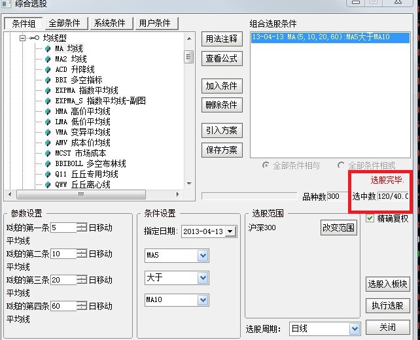Click the spinner beside third MA value 20
Screen dimensions: 420x340
pyautogui.click(x=81, y=280)
